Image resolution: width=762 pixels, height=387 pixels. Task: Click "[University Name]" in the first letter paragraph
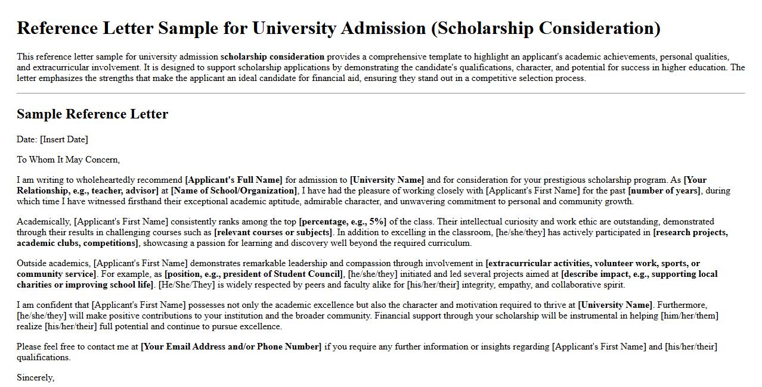pos(387,180)
